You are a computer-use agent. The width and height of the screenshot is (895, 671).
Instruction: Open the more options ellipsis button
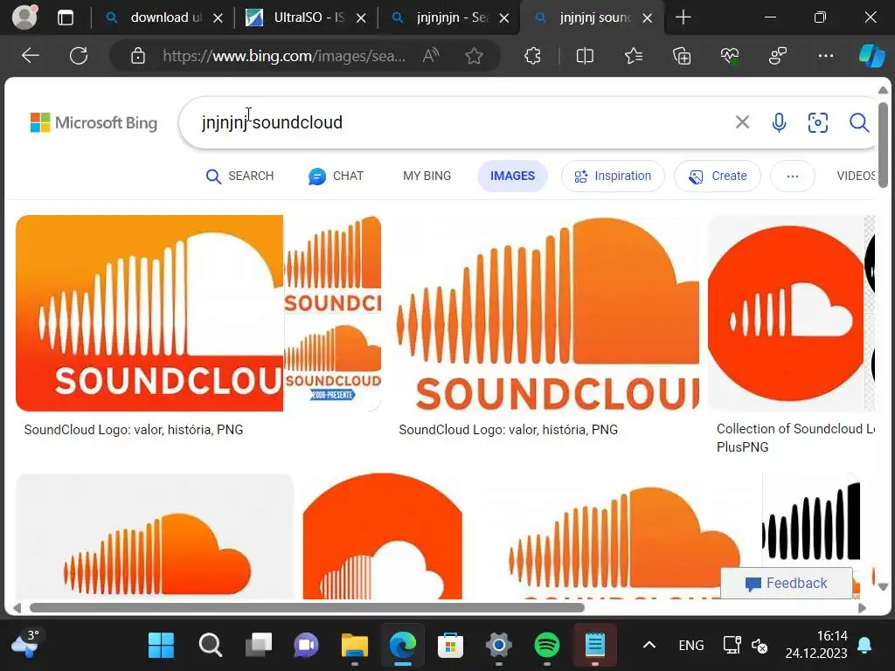(792, 176)
